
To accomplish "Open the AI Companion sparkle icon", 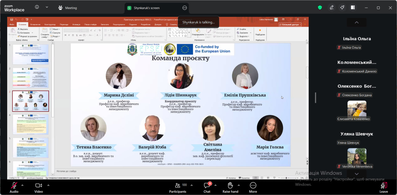I will (342, 8).
